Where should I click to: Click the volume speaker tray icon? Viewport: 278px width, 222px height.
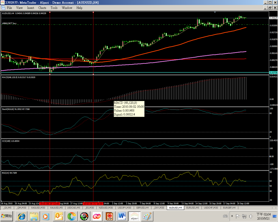point(251,216)
